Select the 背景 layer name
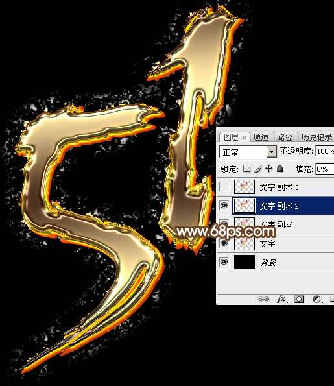This screenshot has width=334, height=386. click(x=268, y=263)
